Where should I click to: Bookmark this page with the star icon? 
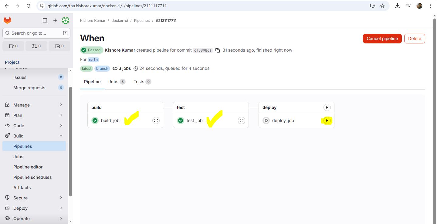pos(382,6)
